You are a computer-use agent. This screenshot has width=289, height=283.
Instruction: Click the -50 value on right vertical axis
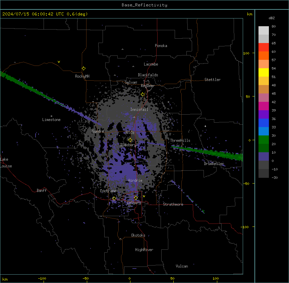[246, 184]
